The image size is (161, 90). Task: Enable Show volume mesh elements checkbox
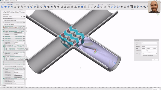click(x=142, y=56)
